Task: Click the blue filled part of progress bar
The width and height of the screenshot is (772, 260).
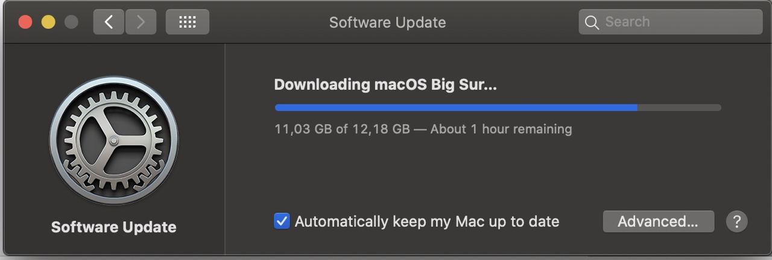Action: (x=456, y=107)
